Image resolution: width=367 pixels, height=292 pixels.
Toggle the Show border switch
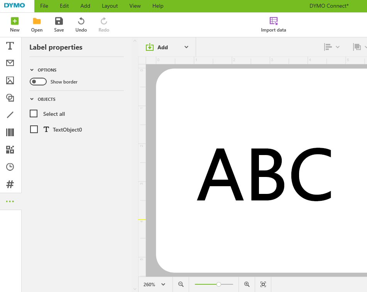38,82
